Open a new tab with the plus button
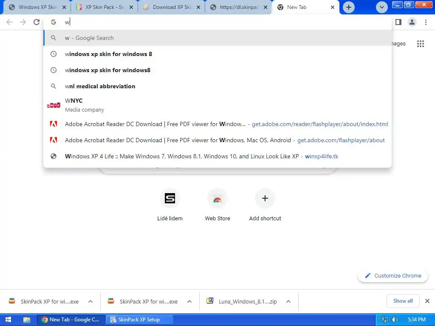The height and width of the screenshot is (326, 435). [349, 7]
